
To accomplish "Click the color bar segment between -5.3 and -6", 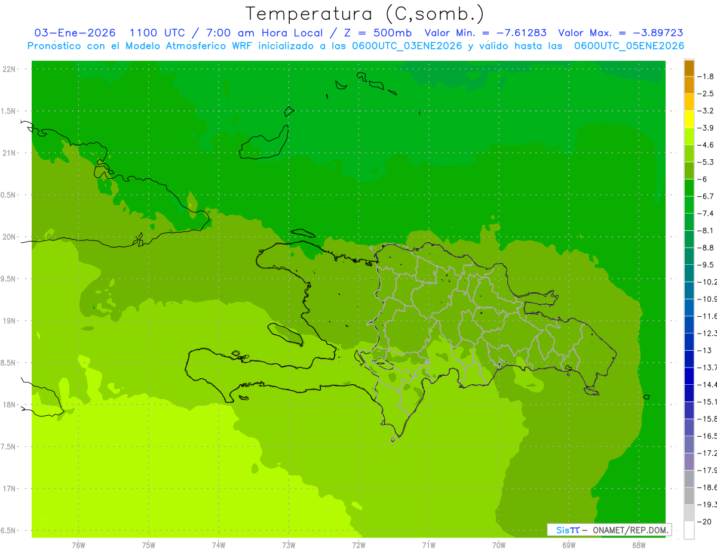I will tap(689, 171).
